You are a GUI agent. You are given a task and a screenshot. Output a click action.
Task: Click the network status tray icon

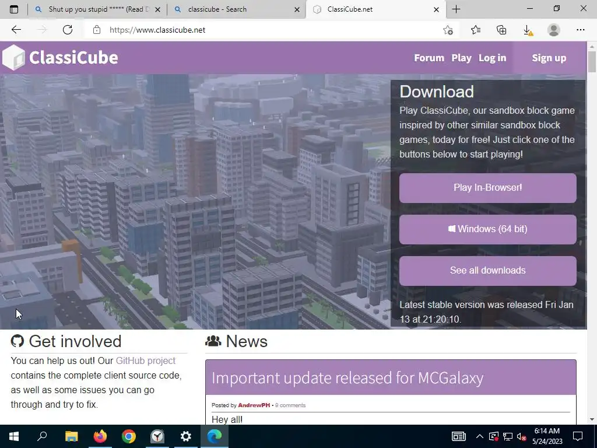(508, 436)
